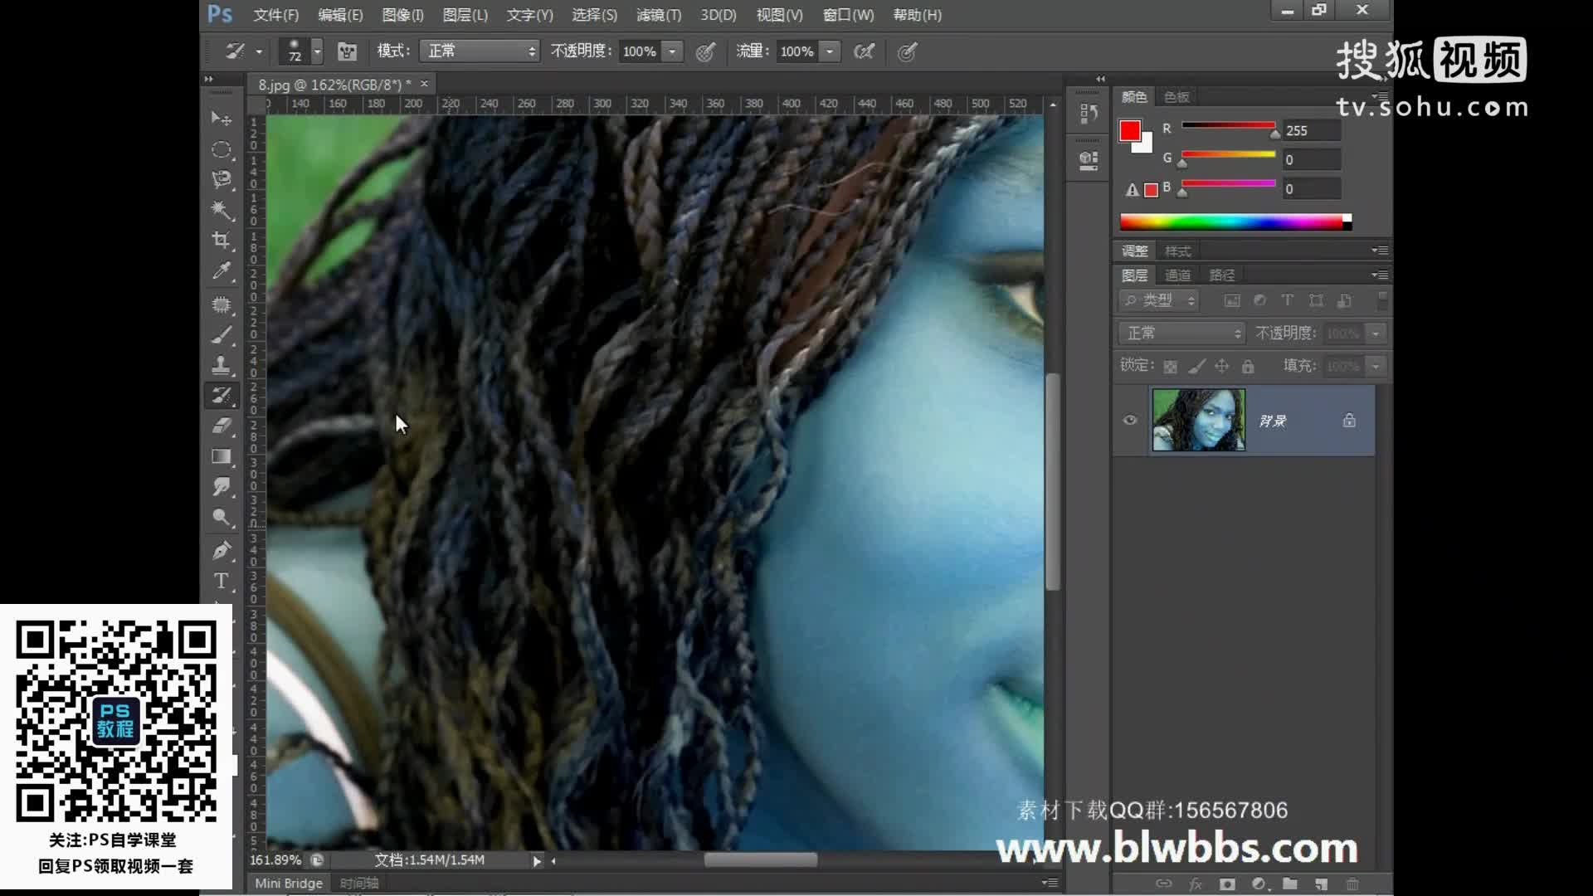Open the 模式 blend mode dropdown
Image resolution: width=1593 pixels, height=896 pixels.
tap(480, 51)
